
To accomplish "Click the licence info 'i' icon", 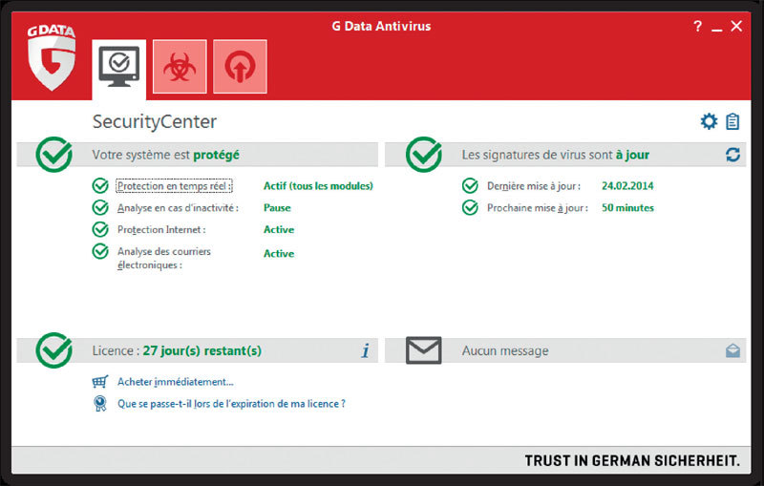I will point(366,350).
